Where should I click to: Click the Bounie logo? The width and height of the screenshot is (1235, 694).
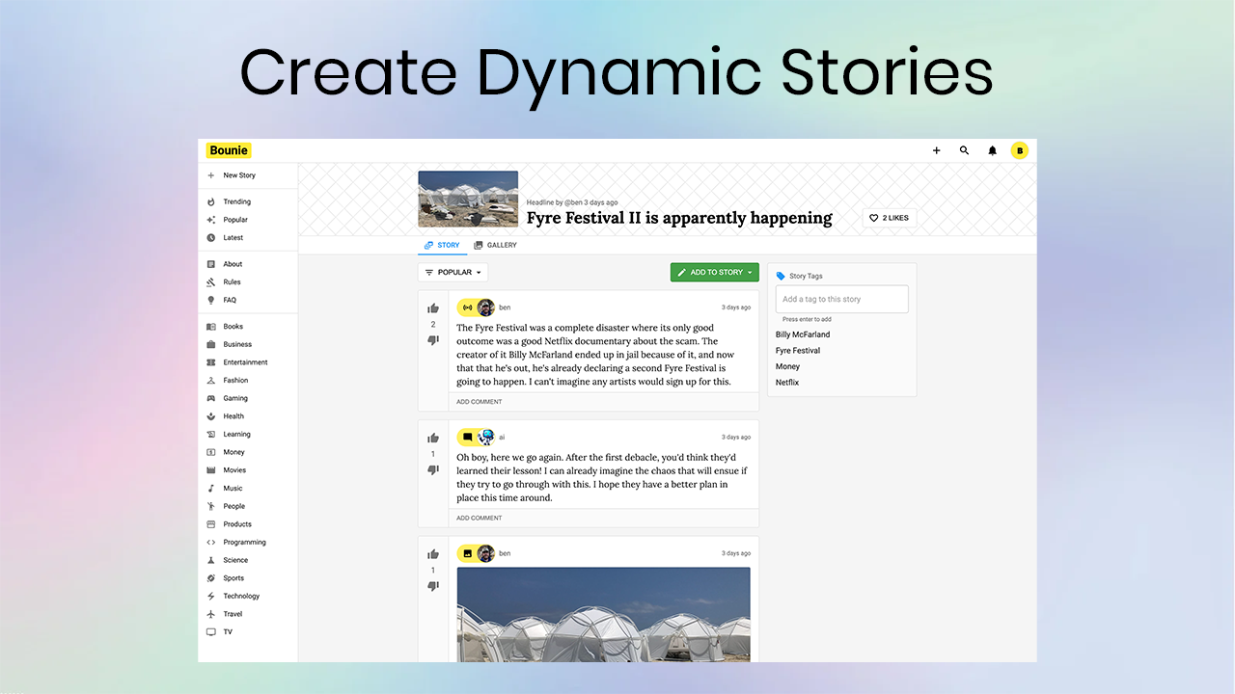pos(229,150)
